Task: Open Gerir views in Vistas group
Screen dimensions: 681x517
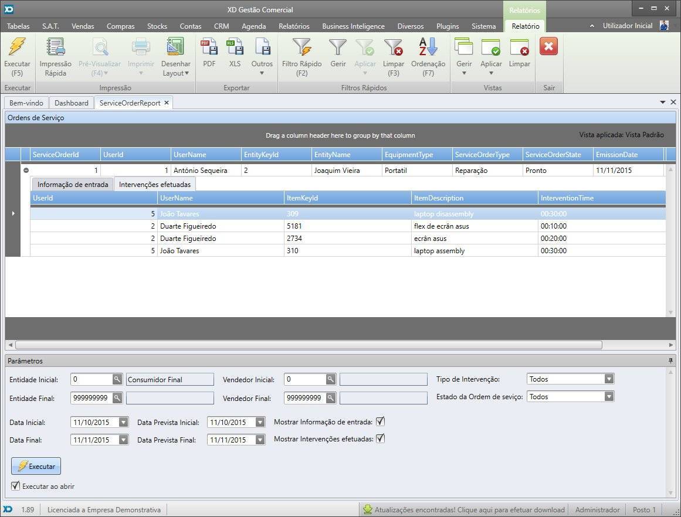Action: [464, 56]
